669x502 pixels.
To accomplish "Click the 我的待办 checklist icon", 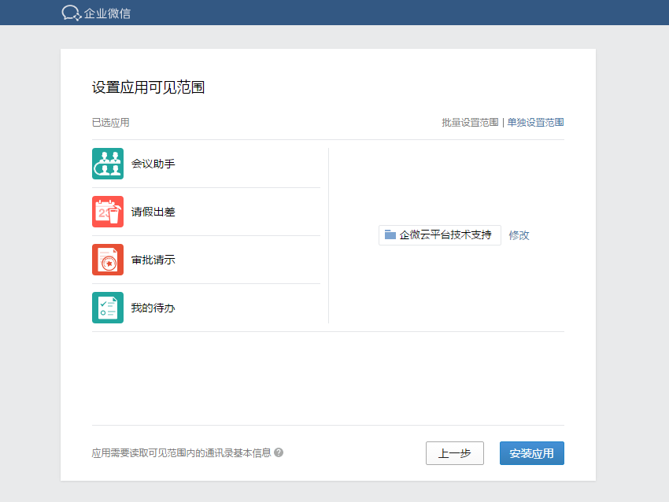I will pos(108,308).
